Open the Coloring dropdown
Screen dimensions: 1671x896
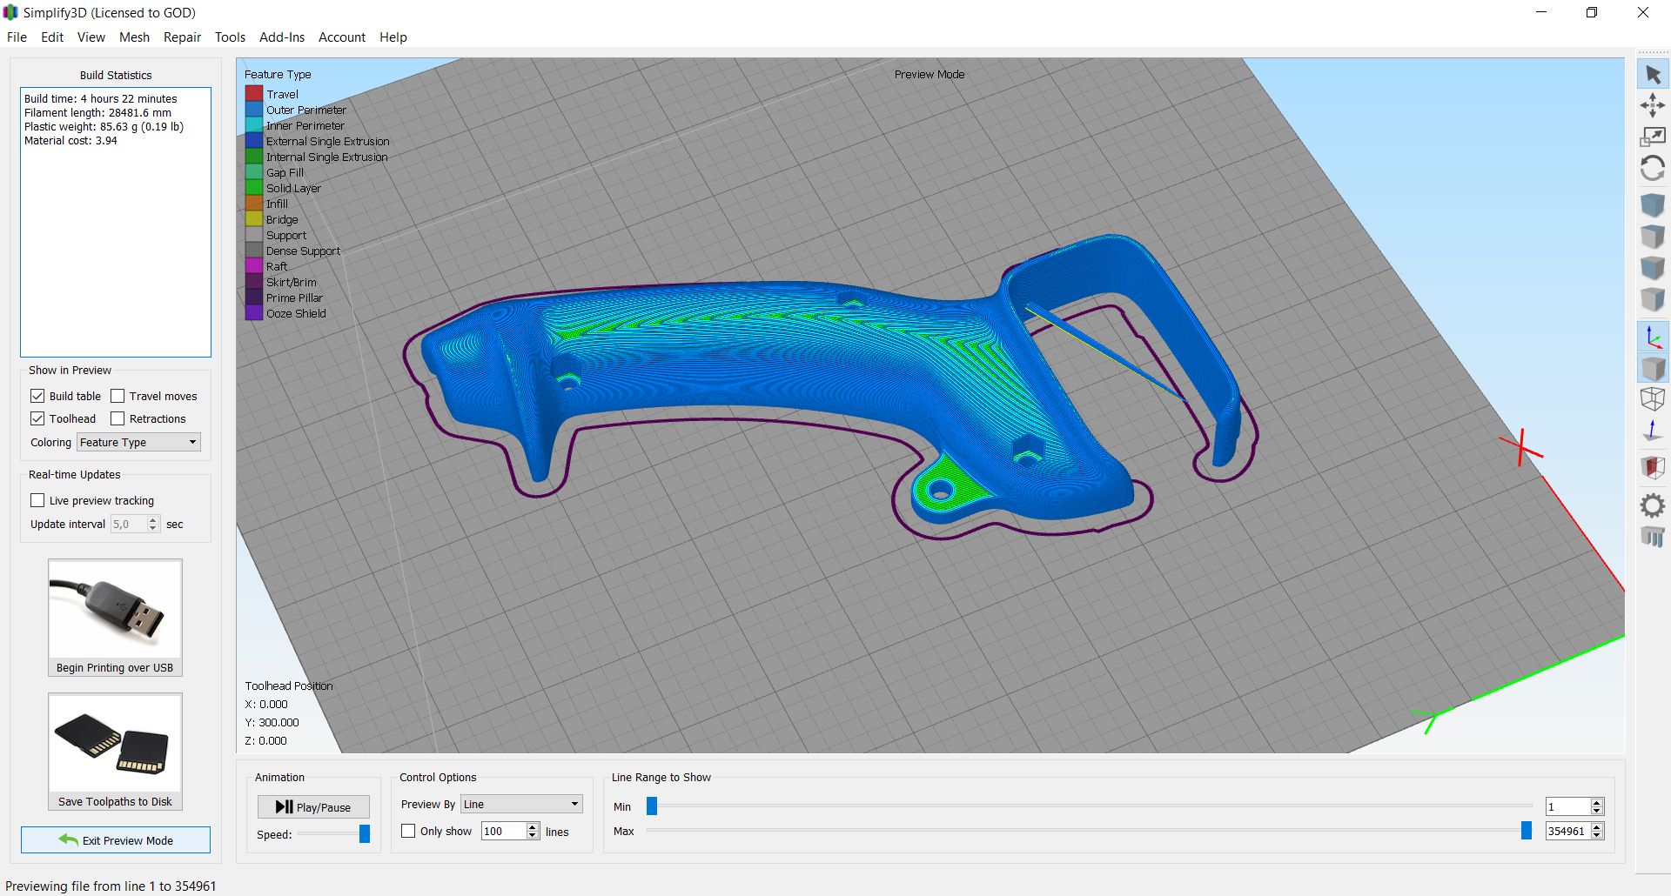tap(138, 442)
